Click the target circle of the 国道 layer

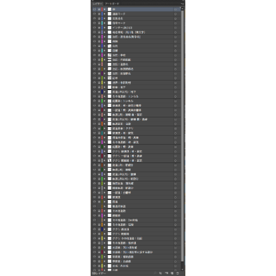175,202
